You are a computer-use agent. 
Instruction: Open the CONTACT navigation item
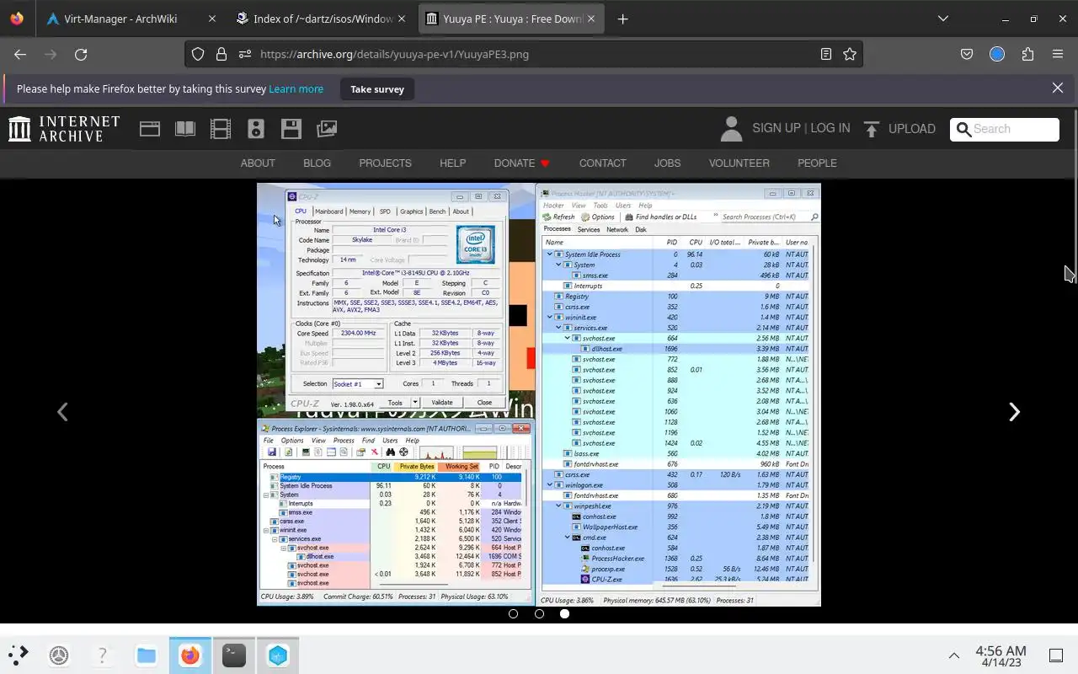[602, 163]
